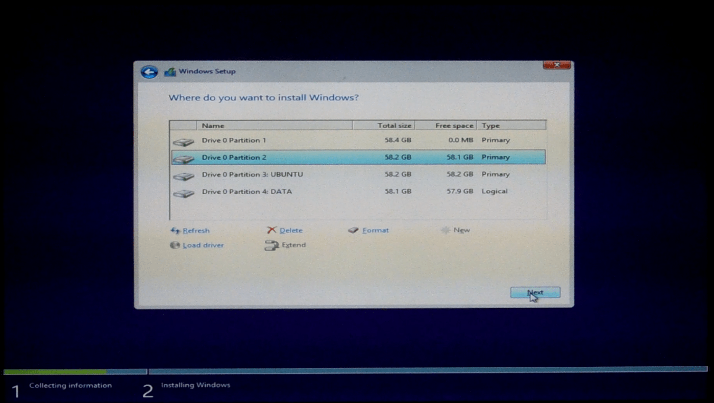Click the drive icon for DATA partition

pos(183,193)
